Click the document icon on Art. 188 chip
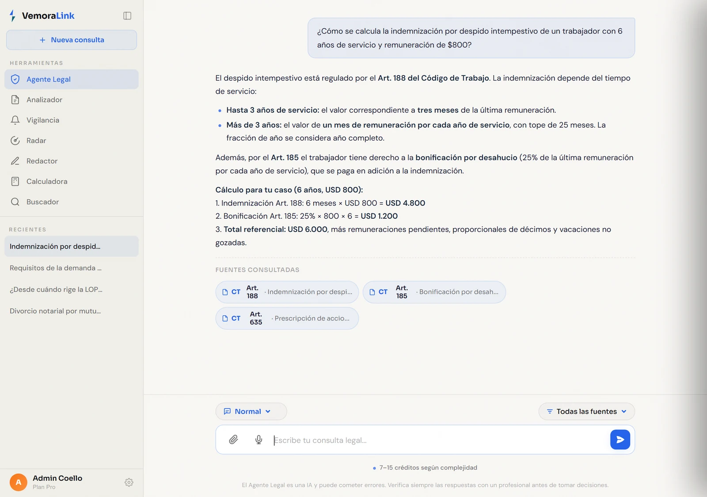 click(x=225, y=292)
